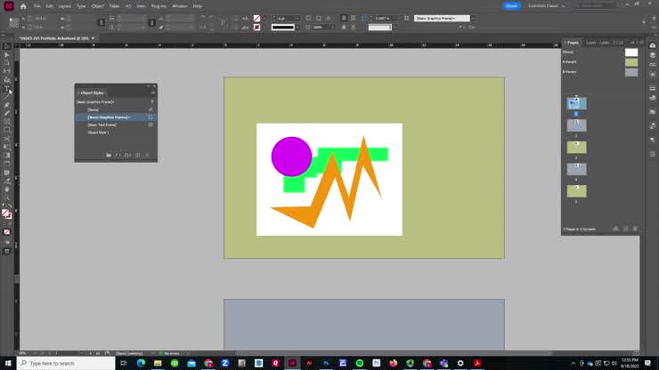Open the Edit menu
Image resolution: width=659 pixels, height=370 pixels.
[x=50, y=6]
